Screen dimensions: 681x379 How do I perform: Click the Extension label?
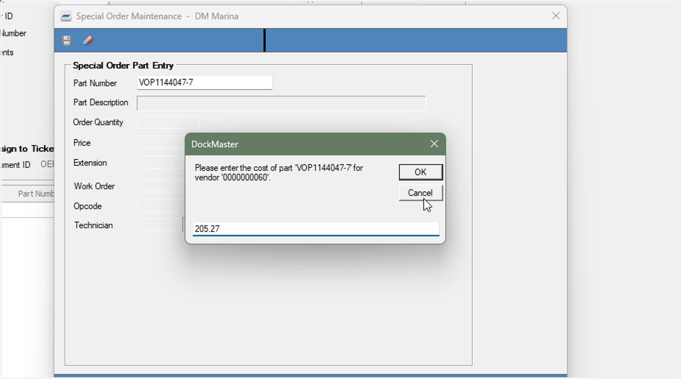click(90, 163)
